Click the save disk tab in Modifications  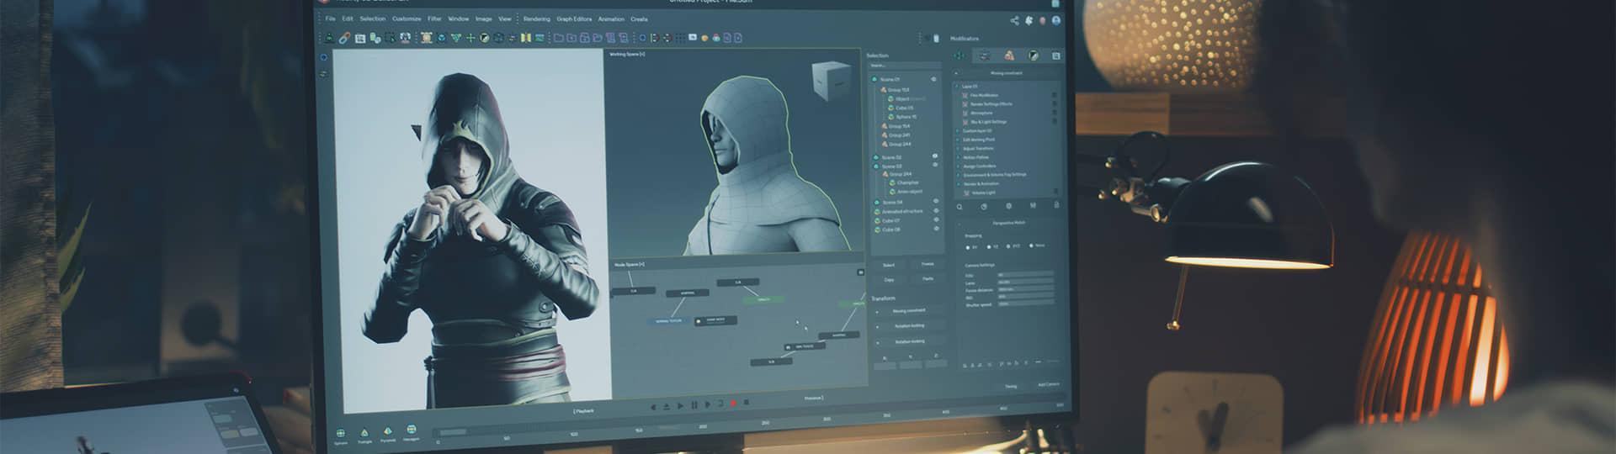(1056, 55)
